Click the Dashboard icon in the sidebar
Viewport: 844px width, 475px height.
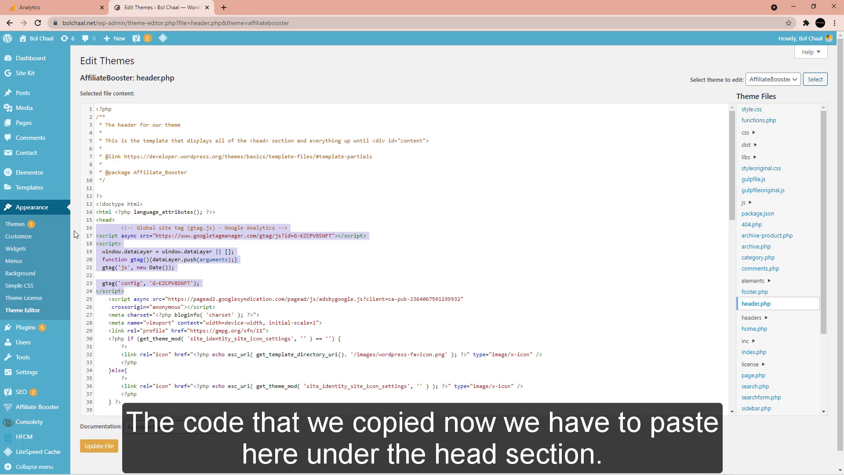click(8, 58)
